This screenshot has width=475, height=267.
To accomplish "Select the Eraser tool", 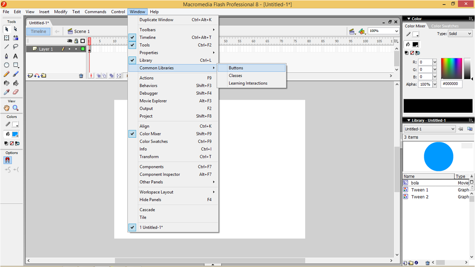I will (15, 92).
